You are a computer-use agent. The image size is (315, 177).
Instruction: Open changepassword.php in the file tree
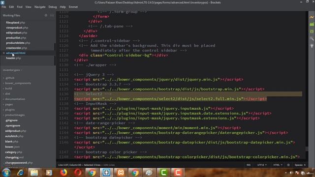click(x=19, y=163)
